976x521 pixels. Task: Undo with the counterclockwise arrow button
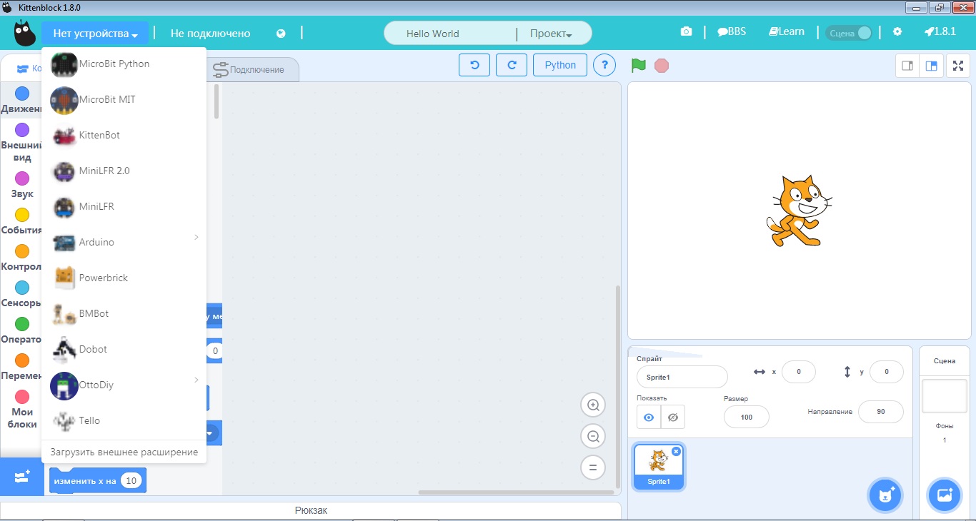(x=474, y=65)
